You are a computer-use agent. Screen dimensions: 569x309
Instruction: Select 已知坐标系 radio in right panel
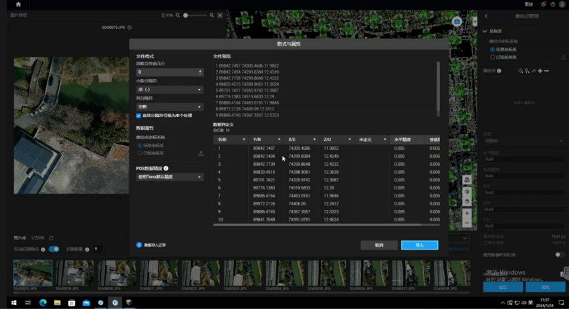click(492, 57)
